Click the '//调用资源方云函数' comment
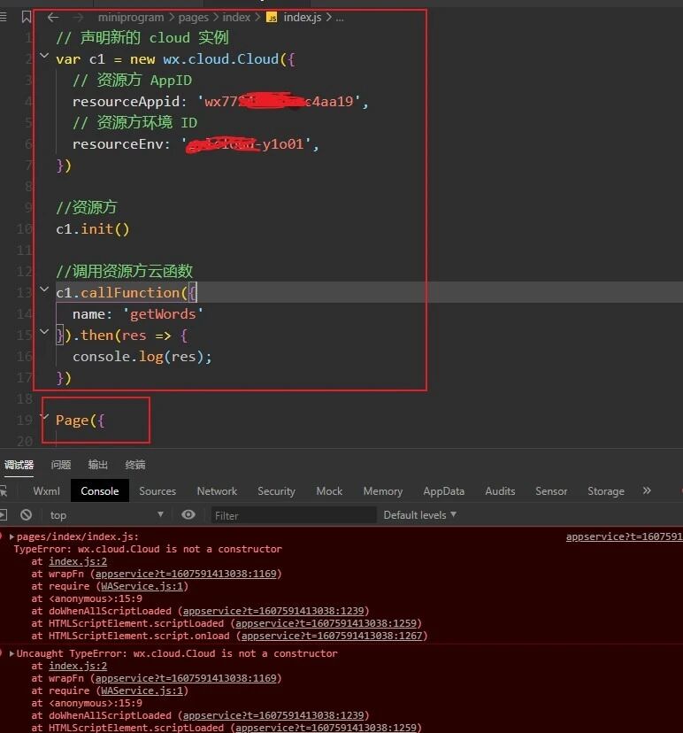Image resolution: width=683 pixels, height=733 pixels. coord(124,271)
